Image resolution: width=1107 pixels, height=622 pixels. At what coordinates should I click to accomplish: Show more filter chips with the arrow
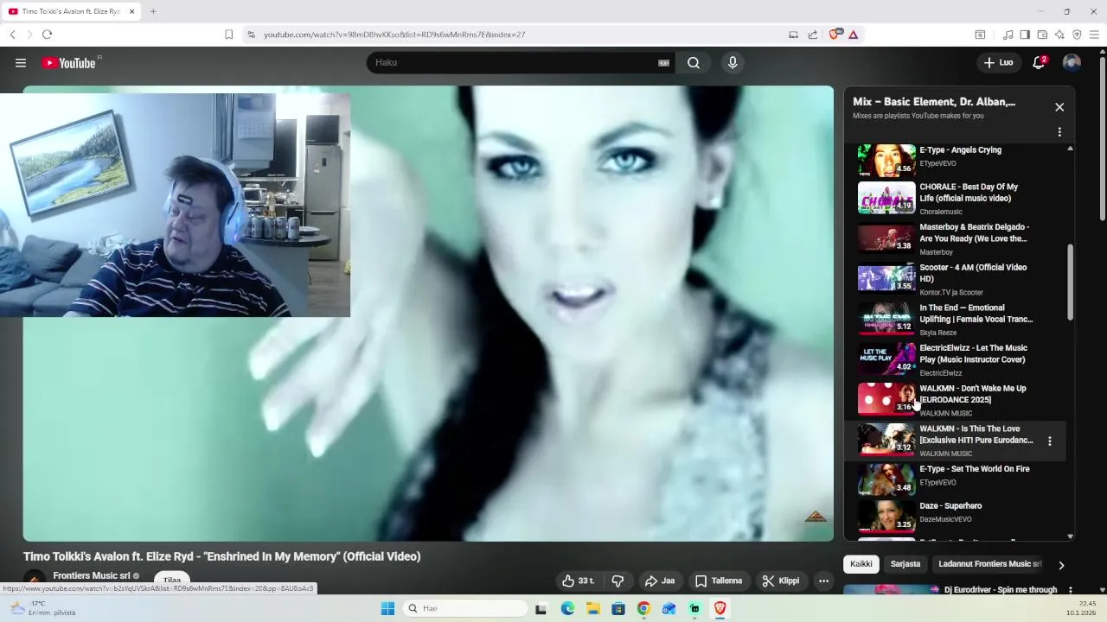tap(1061, 565)
